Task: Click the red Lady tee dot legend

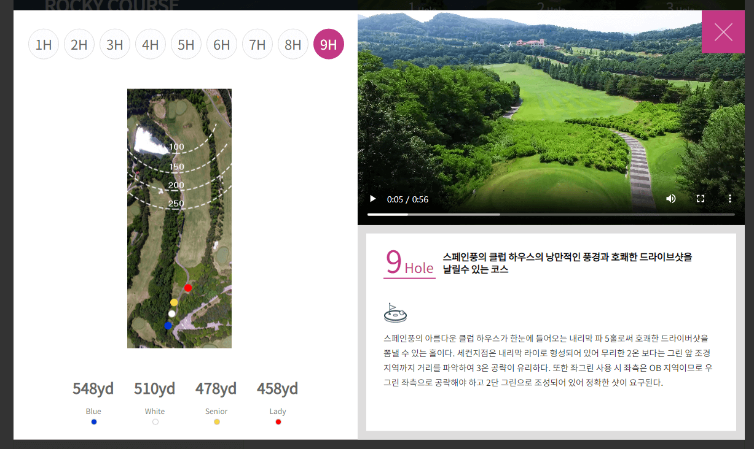Action: (x=278, y=421)
